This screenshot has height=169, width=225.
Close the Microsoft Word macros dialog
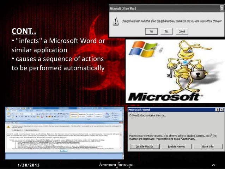222,110
